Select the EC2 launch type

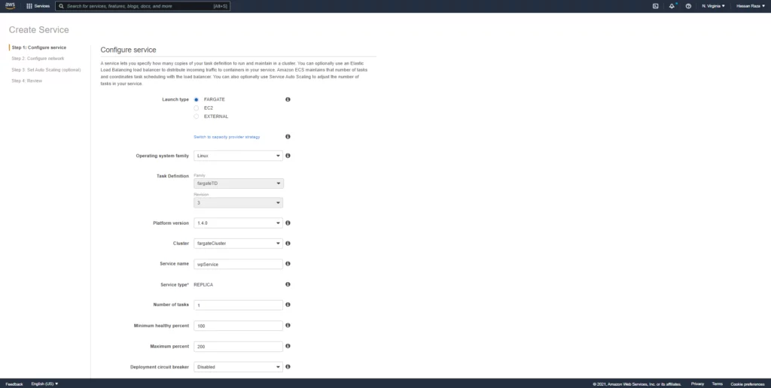point(197,108)
